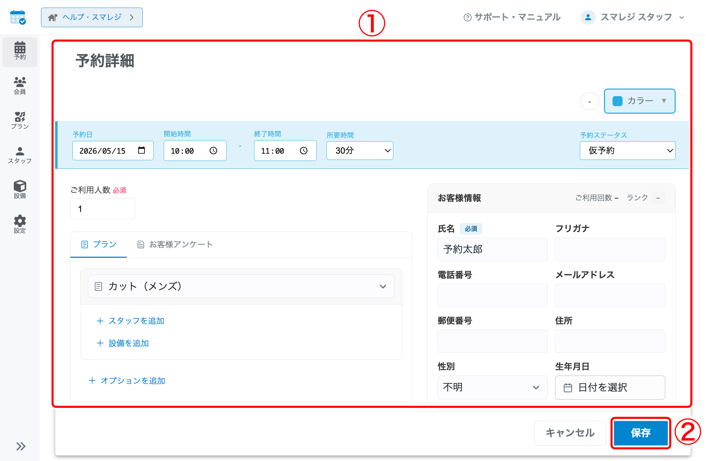Viewport: 706px width, 461px height.
Task: Open the プラン sidebar section
Action: [20, 120]
